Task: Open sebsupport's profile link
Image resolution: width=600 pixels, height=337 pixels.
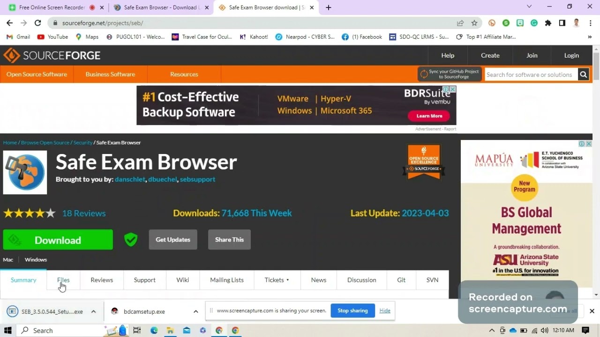Action: [x=197, y=179]
